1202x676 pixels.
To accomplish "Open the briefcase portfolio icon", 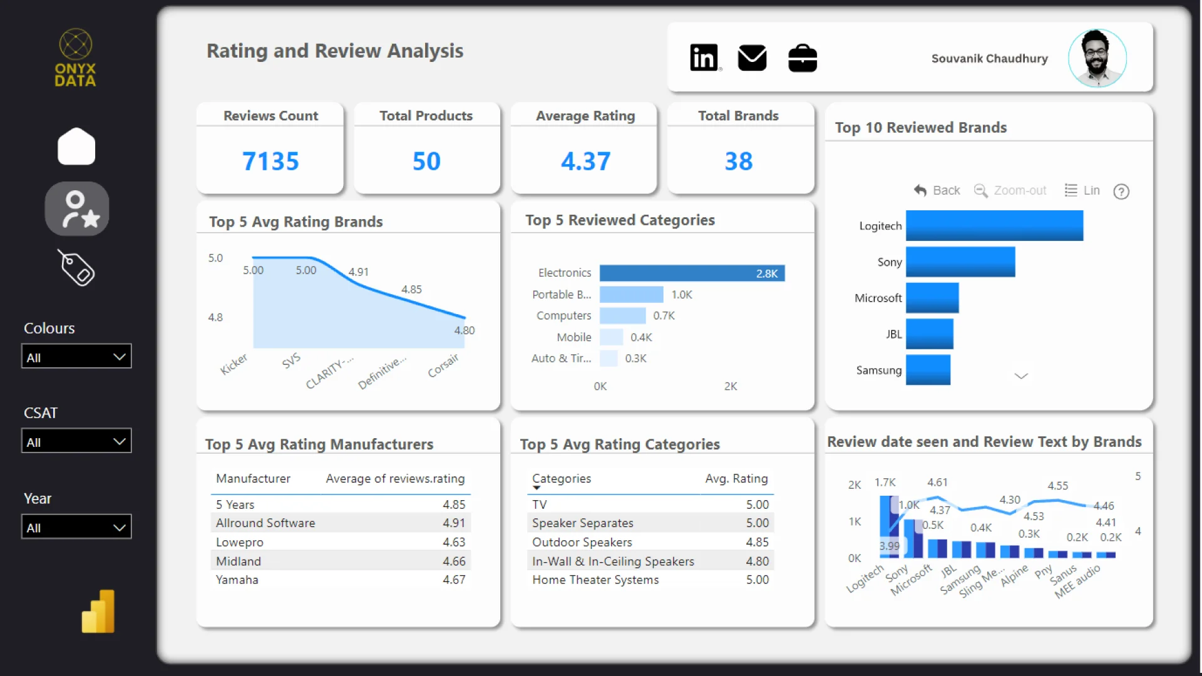I will [802, 58].
